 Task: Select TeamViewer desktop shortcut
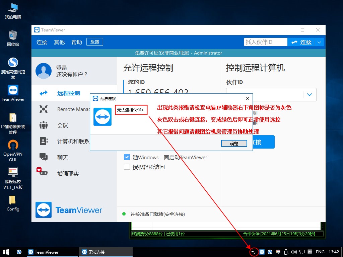pyautogui.click(x=13, y=93)
